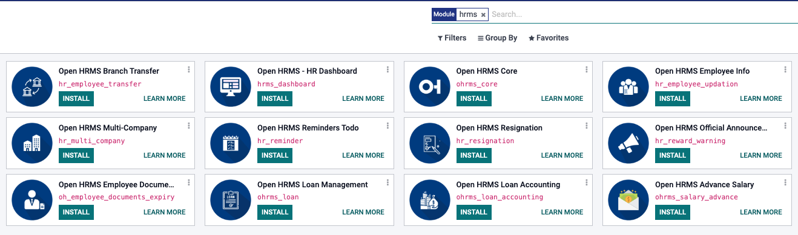Open kebab menu on Loan Management card

[x=387, y=184]
